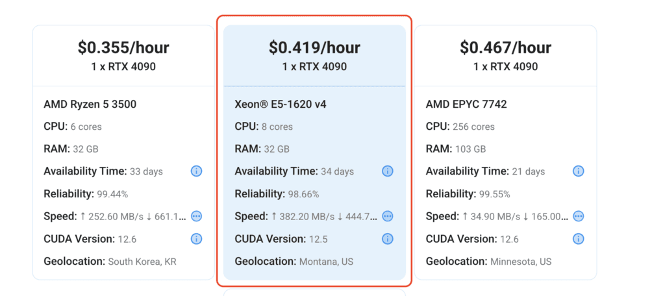Select the $0.419/hour offer card header

(x=315, y=56)
